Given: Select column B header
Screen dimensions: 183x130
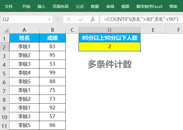Looking at the screenshot, I should coord(52,30).
